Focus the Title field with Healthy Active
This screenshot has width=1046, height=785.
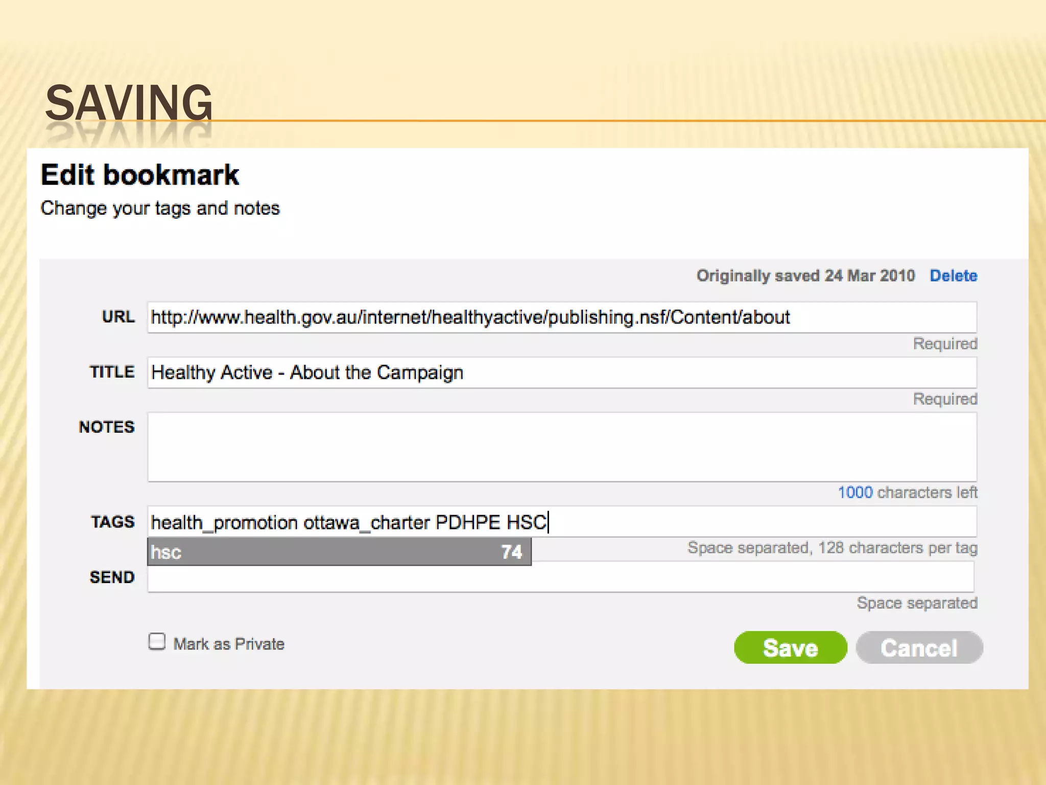pyautogui.click(x=562, y=373)
